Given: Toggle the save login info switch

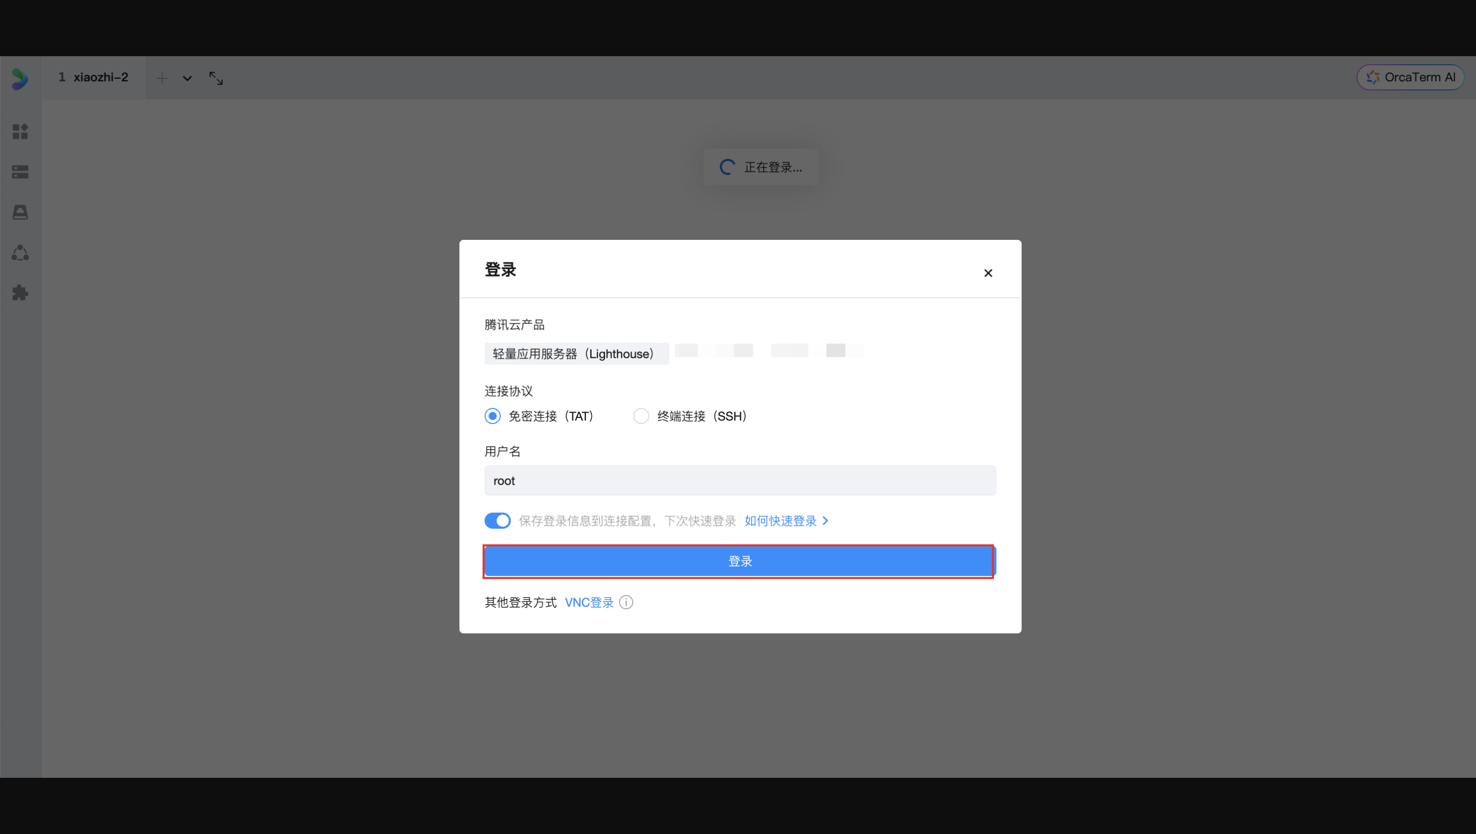Looking at the screenshot, I should [498, 521].
